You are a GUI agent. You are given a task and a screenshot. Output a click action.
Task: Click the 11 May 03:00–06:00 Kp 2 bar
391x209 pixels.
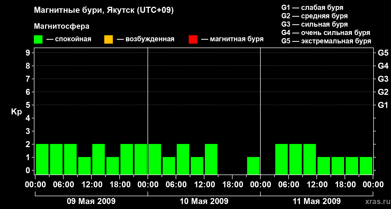click(282, 159)
